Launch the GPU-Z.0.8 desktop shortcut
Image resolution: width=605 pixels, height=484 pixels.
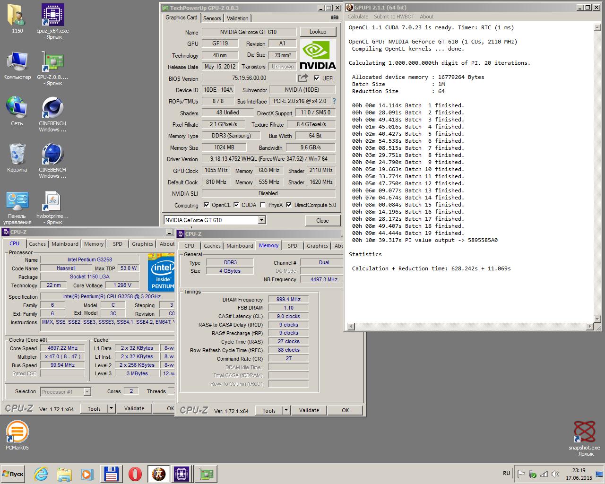[52, 68]
